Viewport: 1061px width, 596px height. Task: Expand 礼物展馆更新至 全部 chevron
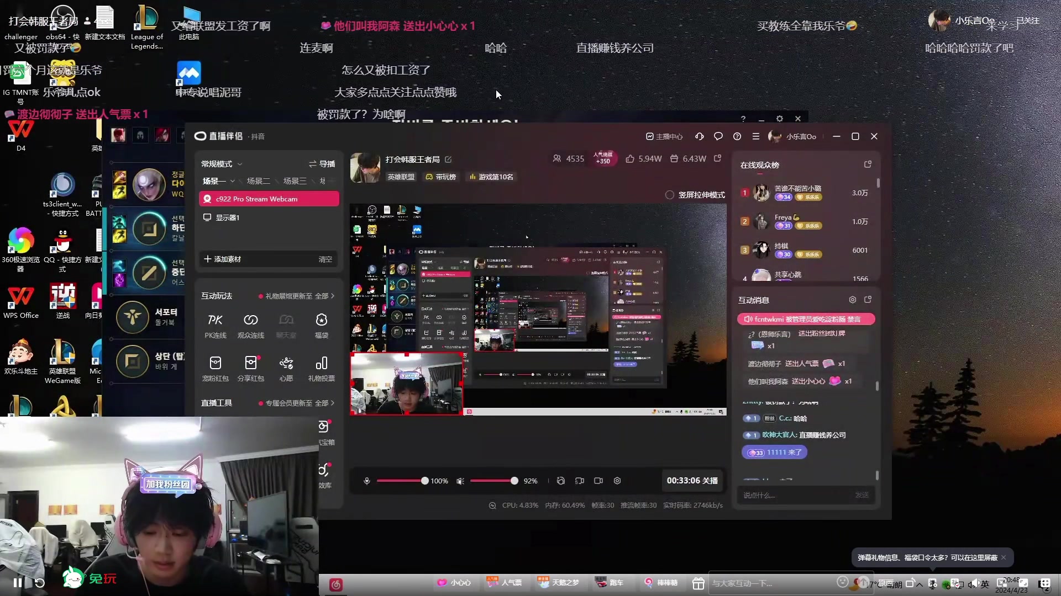(x=333, y=296)
